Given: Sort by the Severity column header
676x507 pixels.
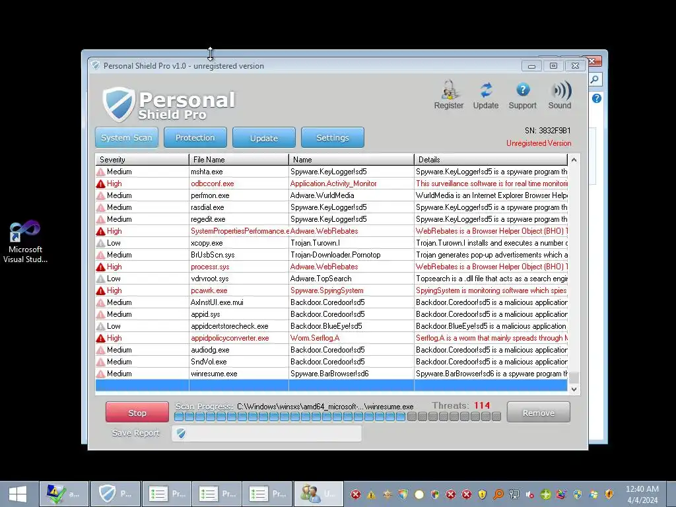Looking at the screenshot, I should (x=142, y=160).
